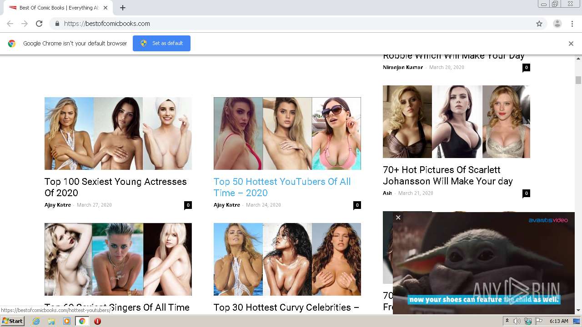
Task: Click the Young Actresses article thumbnail
Action: coord(118,134)
